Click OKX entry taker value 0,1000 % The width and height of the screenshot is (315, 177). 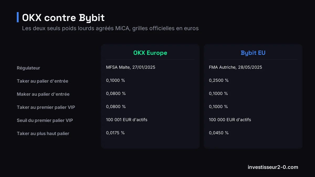115,81
